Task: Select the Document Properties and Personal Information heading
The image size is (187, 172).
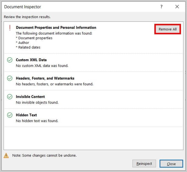Action: (56, 27)
